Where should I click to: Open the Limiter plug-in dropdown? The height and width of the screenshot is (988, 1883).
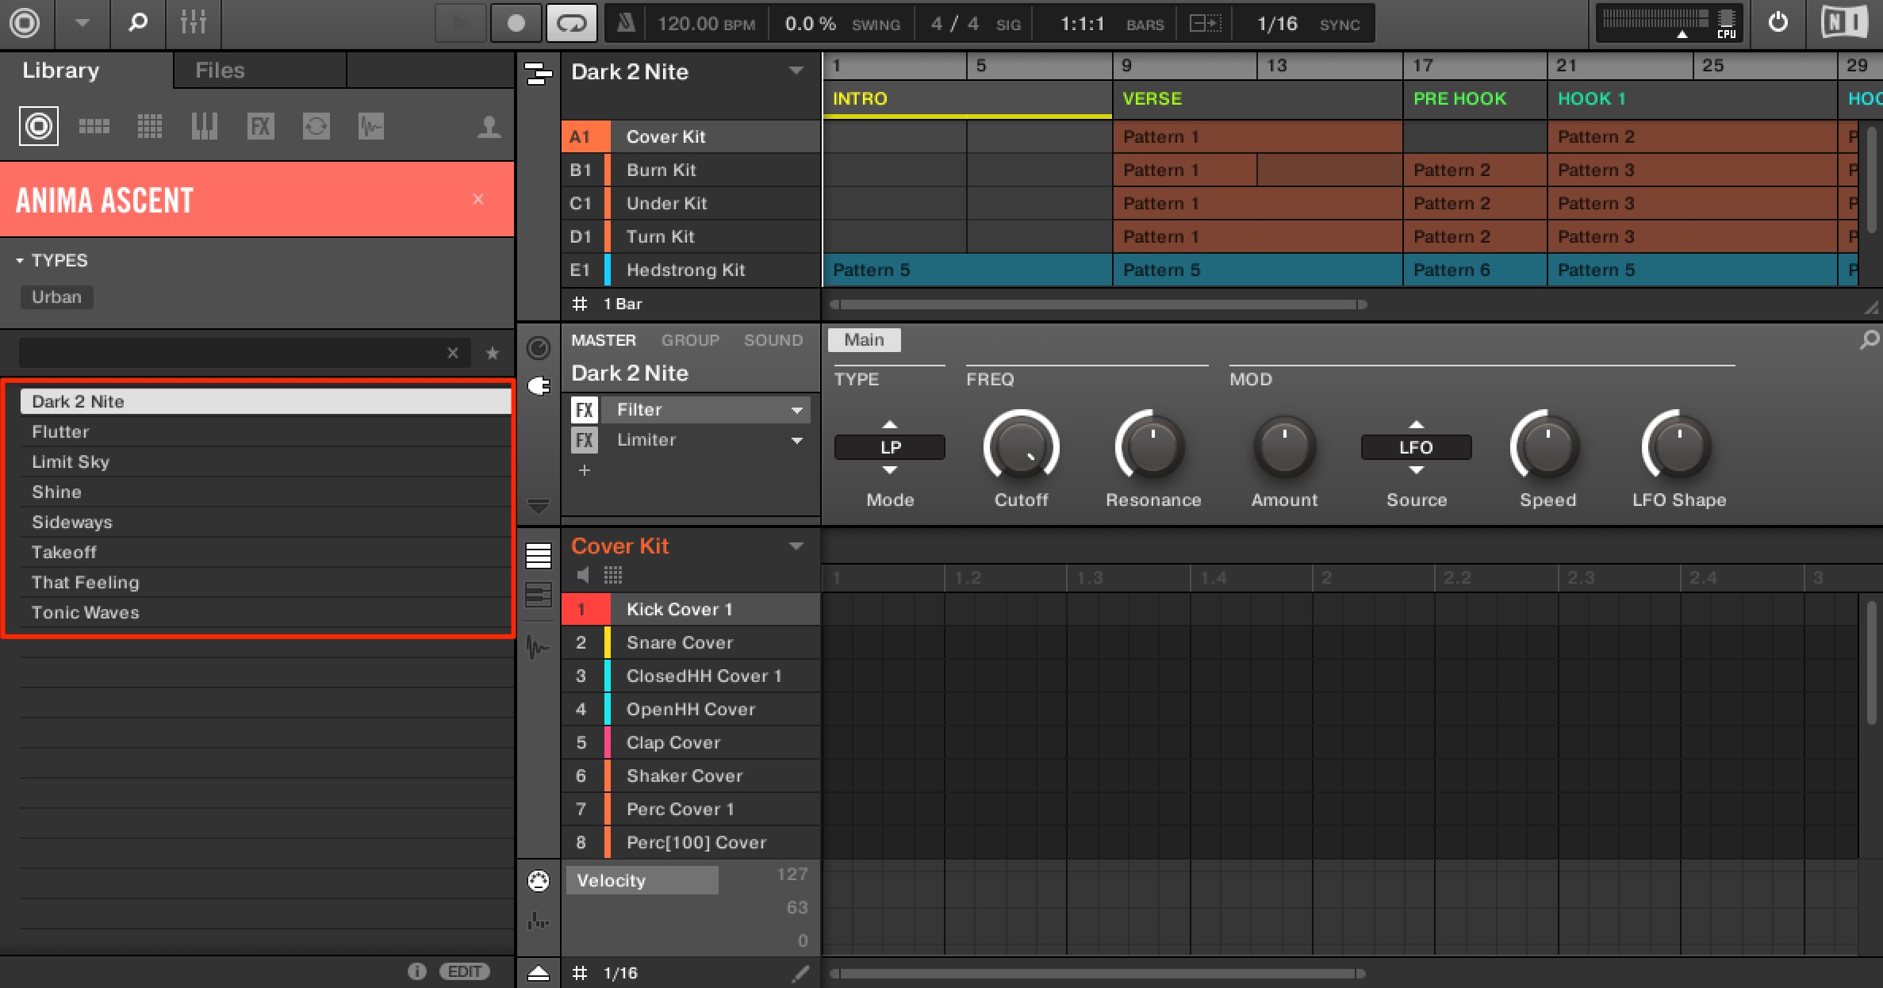[796, 440]
